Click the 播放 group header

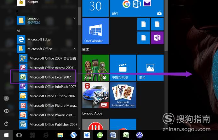[85, 49]
